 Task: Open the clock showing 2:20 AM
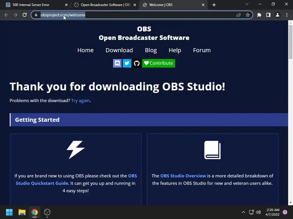(273, 212)
